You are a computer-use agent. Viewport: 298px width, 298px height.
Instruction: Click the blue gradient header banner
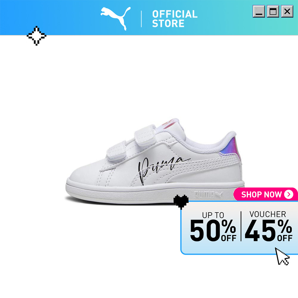[149, 18]
